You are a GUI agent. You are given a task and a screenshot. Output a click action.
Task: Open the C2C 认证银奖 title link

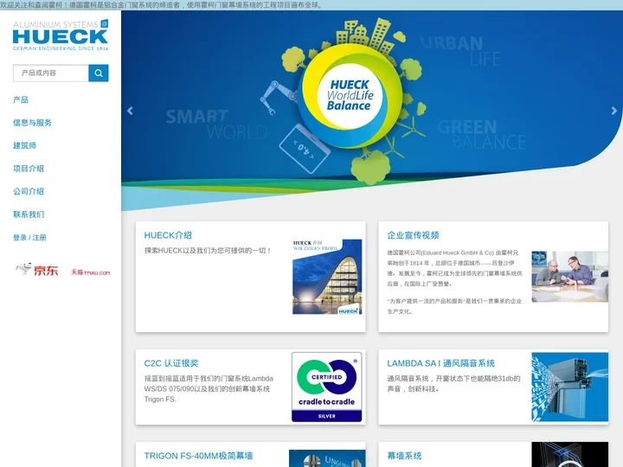170,363
